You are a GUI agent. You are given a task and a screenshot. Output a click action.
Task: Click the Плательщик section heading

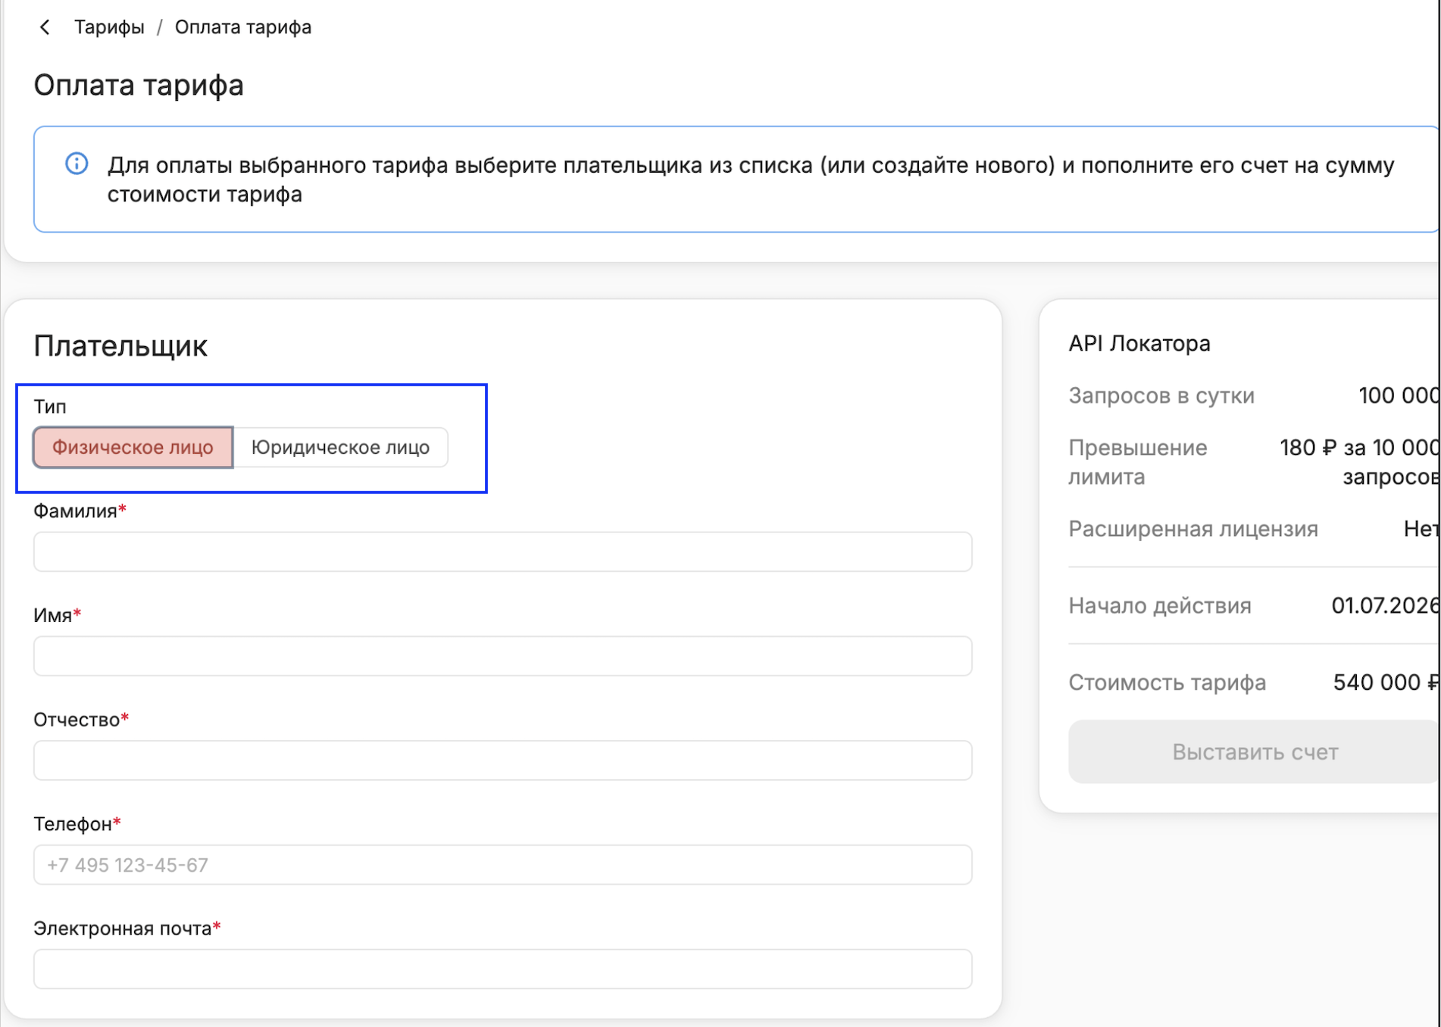120,345
